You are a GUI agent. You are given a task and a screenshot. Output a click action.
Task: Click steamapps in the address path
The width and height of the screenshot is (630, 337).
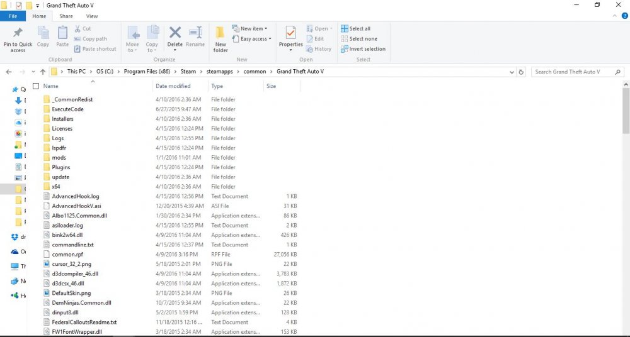point(219,72)
